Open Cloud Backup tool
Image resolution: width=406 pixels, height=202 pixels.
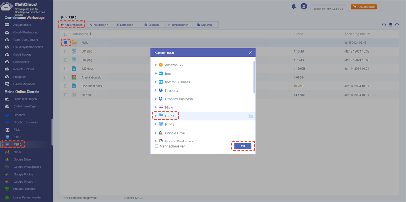pos(22,55)
